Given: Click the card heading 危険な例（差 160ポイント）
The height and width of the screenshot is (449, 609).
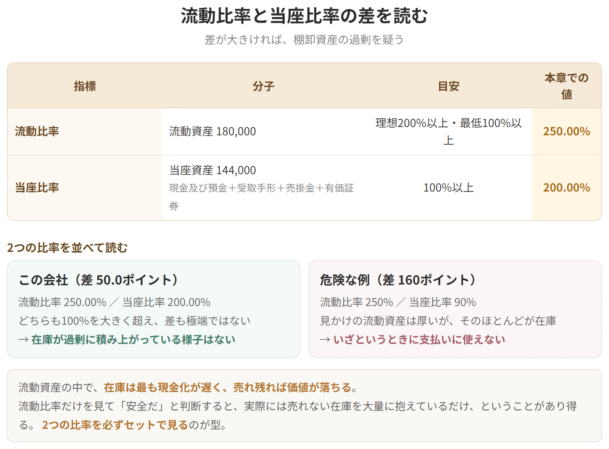Looking at the screenshot, I should [398, 280].
